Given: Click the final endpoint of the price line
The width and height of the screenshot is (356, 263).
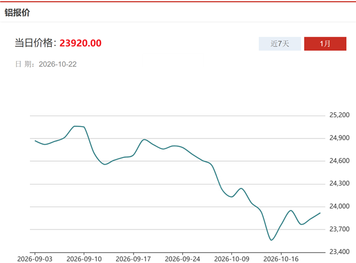Looking at the screenshot, I should point(320,213).
